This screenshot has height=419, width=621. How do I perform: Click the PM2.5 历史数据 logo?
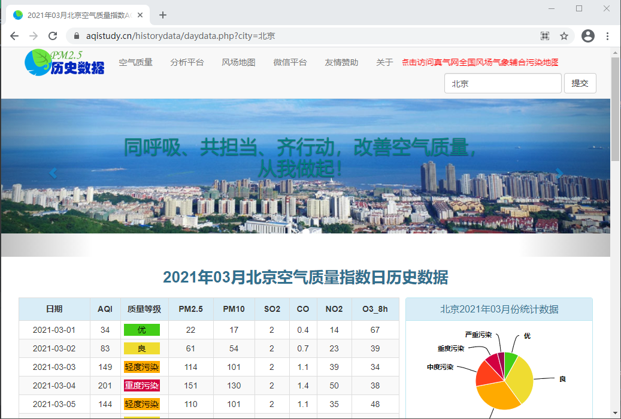65,62
